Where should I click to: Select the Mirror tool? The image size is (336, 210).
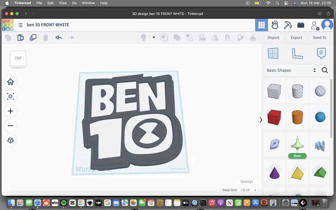pyautogui.click(x=215, y=38)
